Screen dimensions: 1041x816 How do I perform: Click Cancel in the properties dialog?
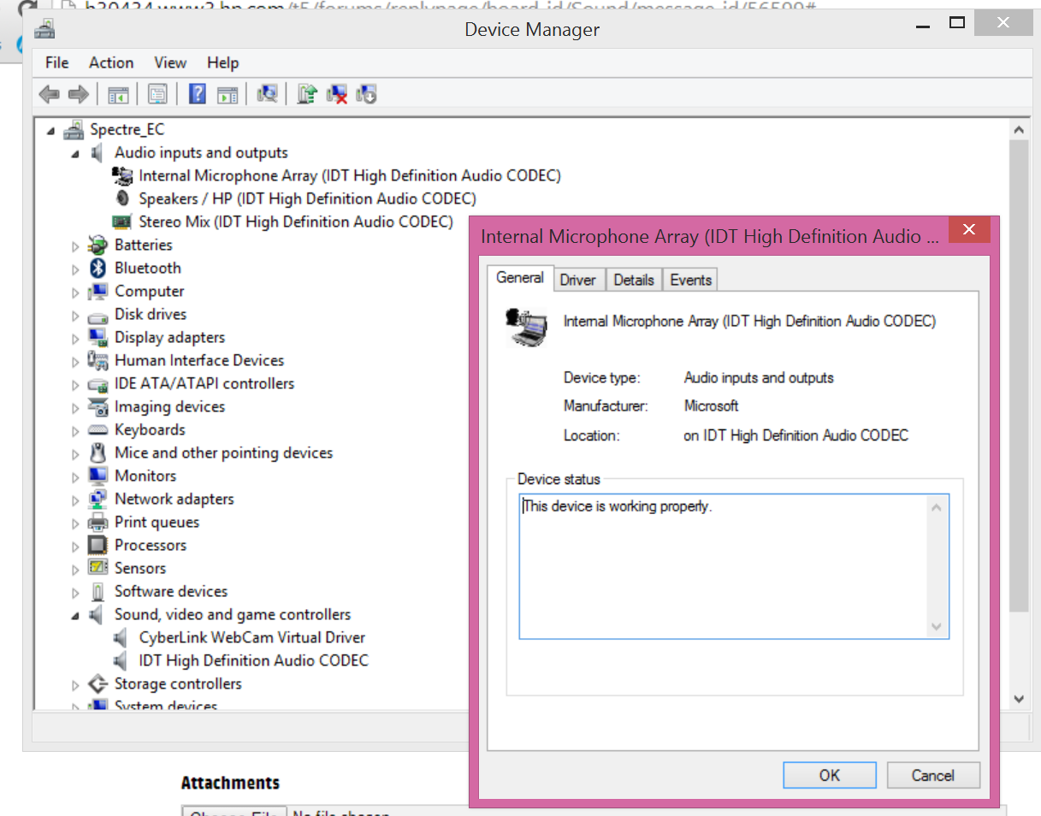pyautogui.click(x=932, y=775)
